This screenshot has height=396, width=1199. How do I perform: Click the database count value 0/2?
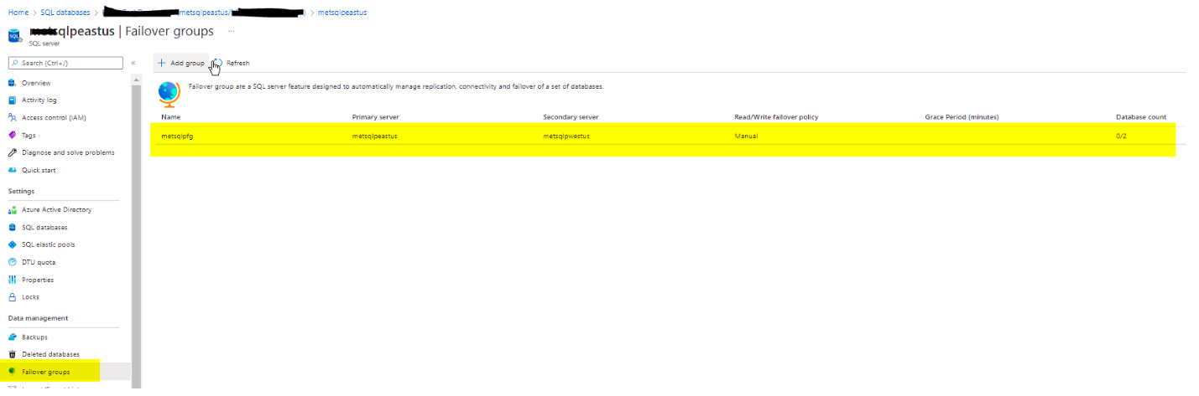[x=1122, y=136]
